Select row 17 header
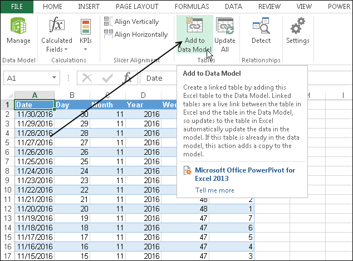Viewport: 353px width, 261px height. [x=7, y=256]
